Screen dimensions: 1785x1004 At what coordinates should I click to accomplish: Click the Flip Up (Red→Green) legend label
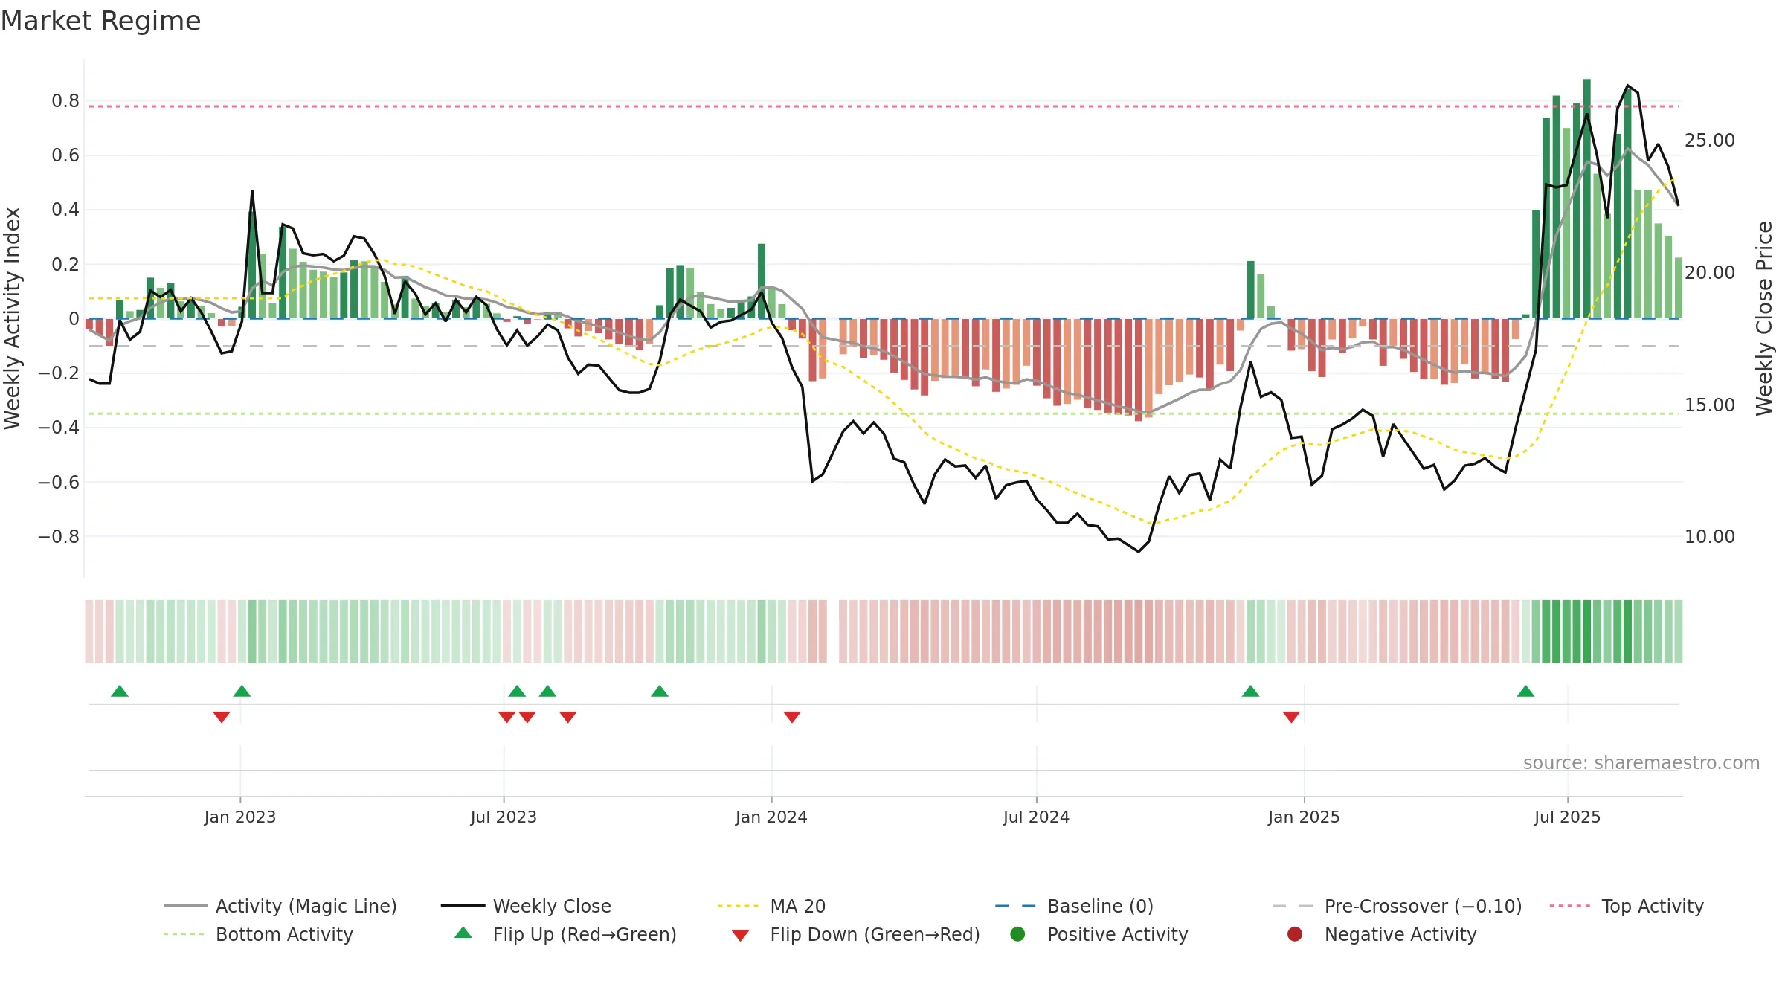coord(585,934)
